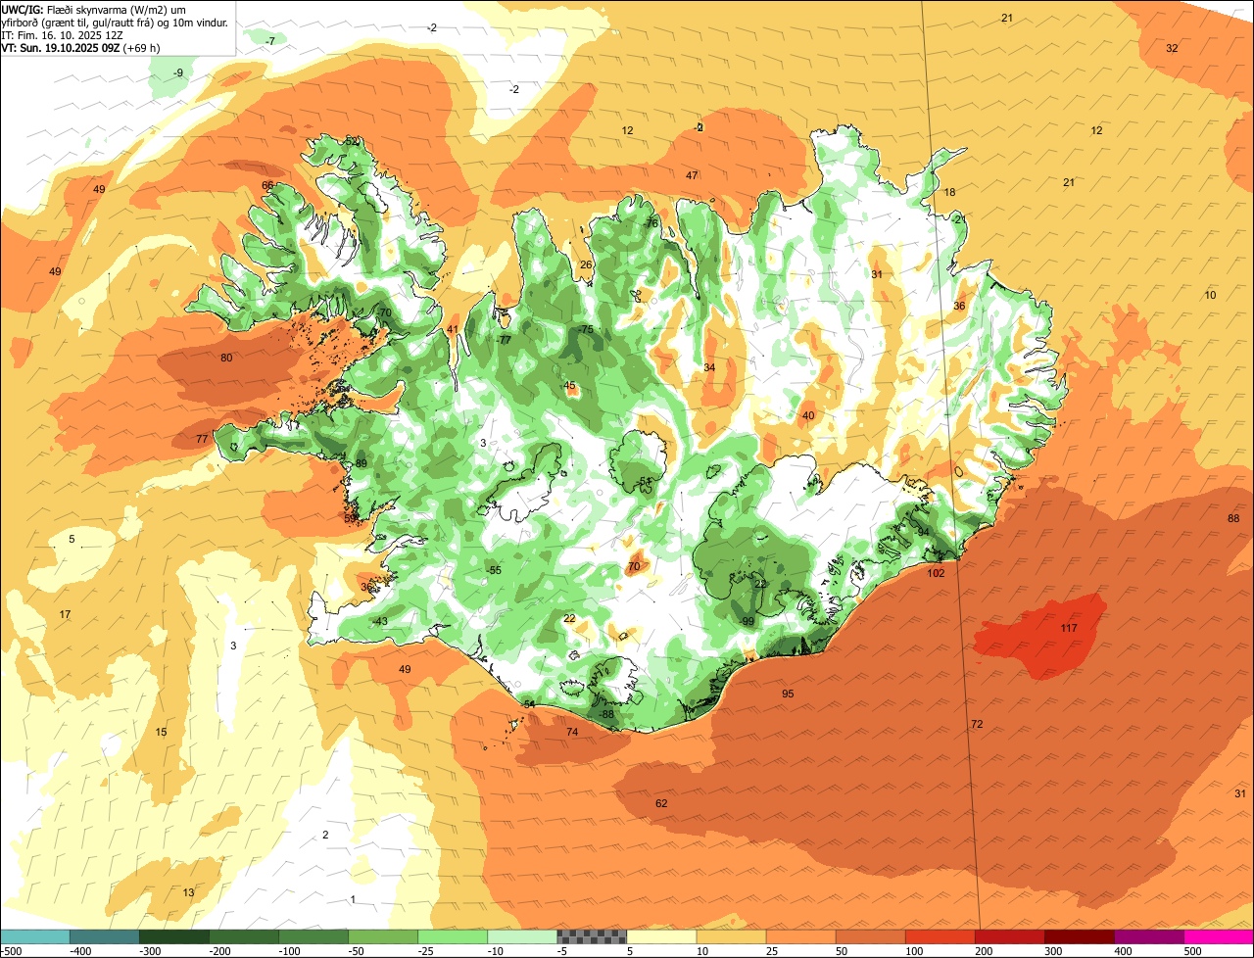
Task: Click the light green legend swatch between -25 and -10
Action: click(453, 936)
